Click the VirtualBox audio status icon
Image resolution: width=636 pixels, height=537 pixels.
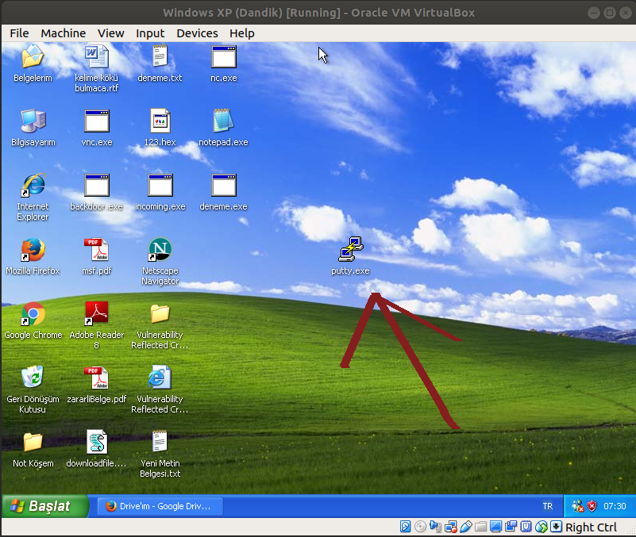[435, 527]
